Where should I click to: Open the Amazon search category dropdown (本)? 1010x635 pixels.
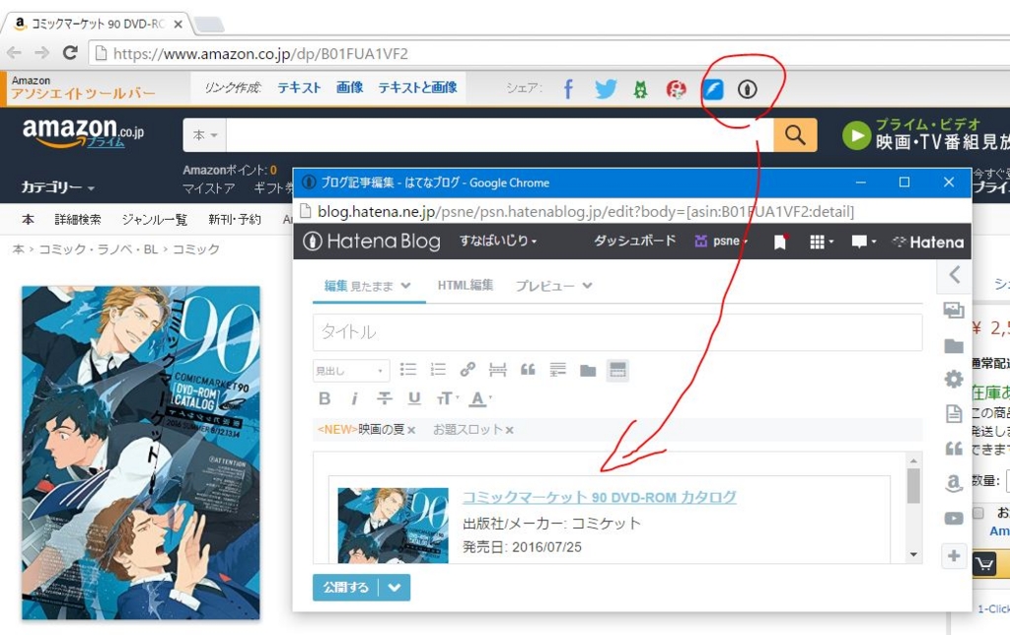205,135
